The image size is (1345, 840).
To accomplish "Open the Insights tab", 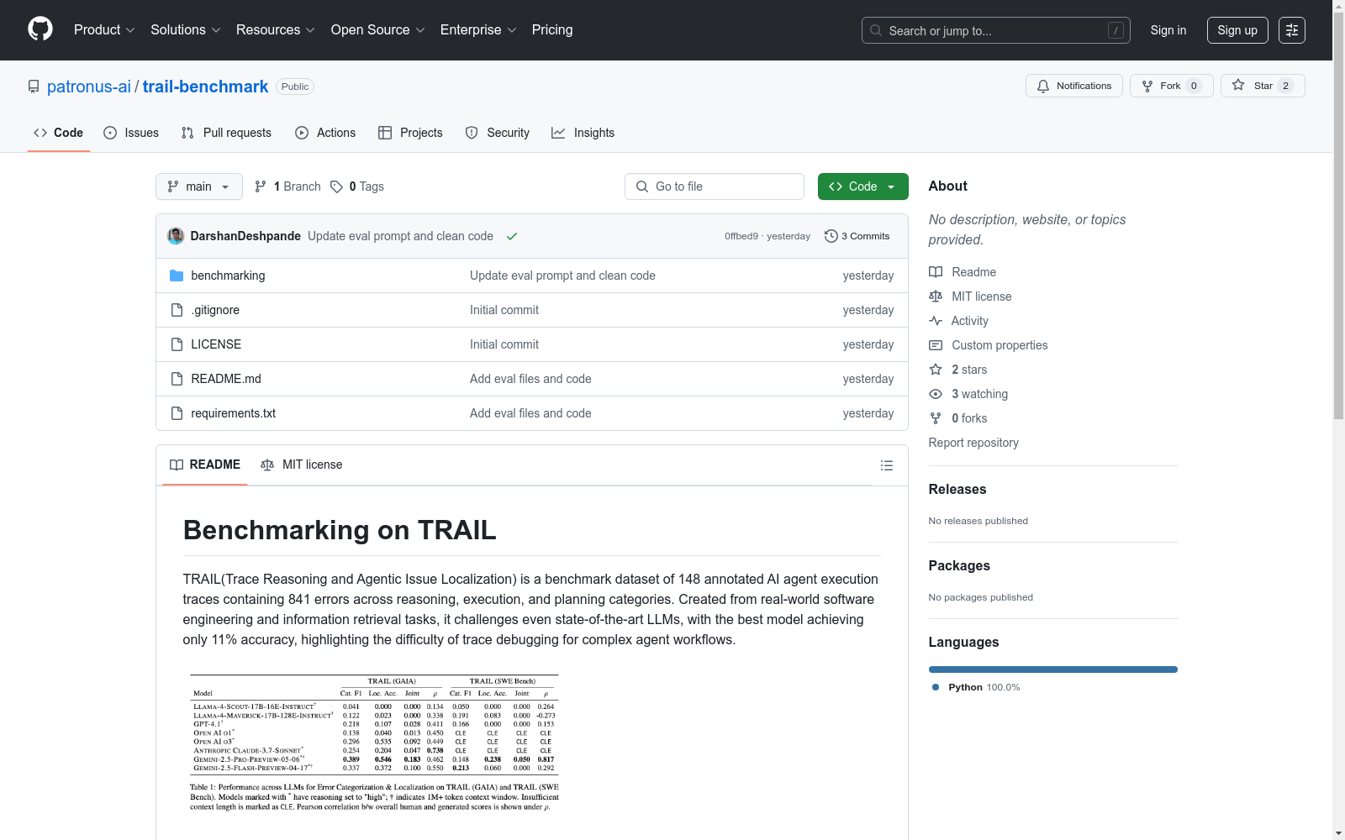I will tap(583, 133).
